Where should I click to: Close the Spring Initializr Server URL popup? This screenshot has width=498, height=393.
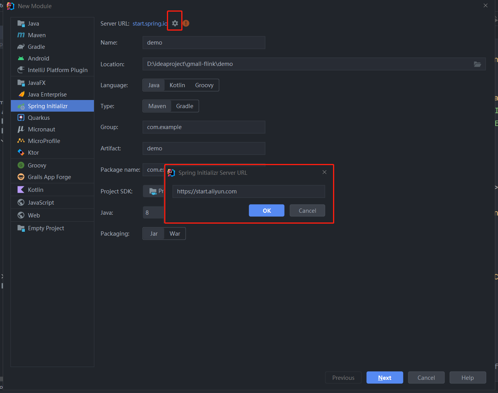click(324, 172)
